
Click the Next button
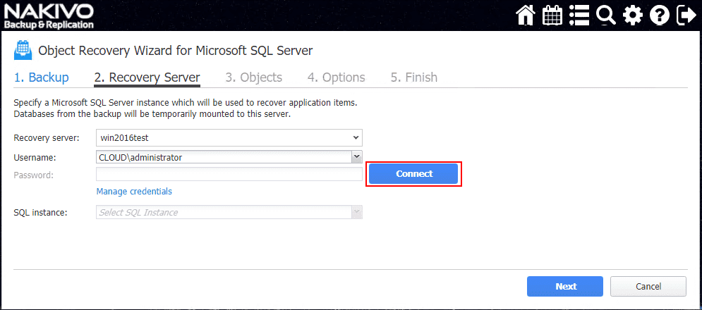point(565,286)
